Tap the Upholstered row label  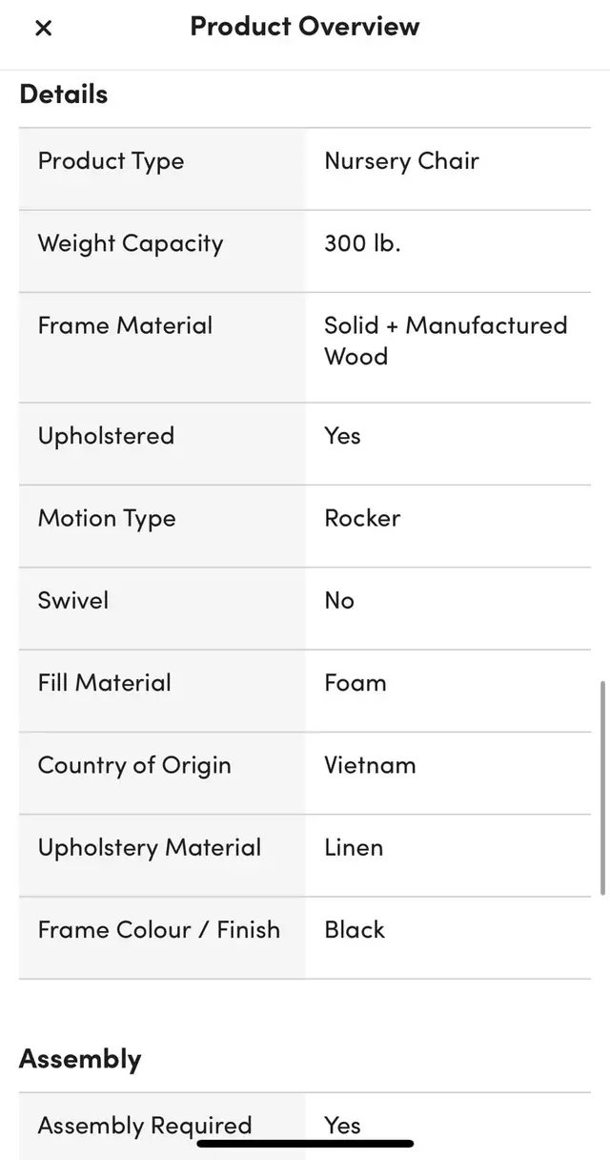[106, 436]
